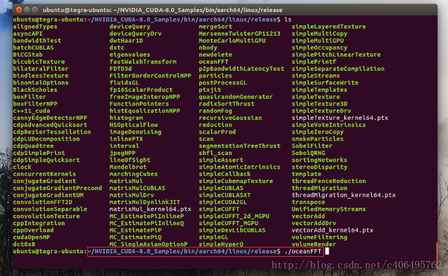Click the 'particles' entry
The height and width of the screenshot is (276, 448).
coord(215,76)
